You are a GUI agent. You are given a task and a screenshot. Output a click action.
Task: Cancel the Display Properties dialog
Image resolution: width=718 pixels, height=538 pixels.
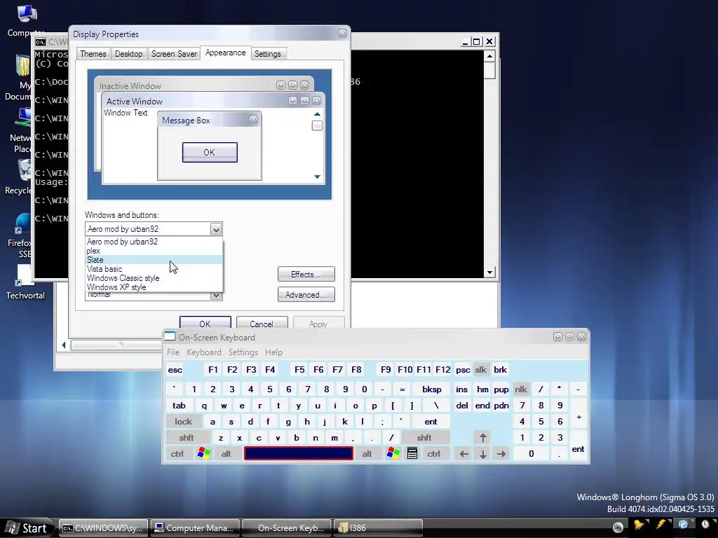[x=262, y=322]
